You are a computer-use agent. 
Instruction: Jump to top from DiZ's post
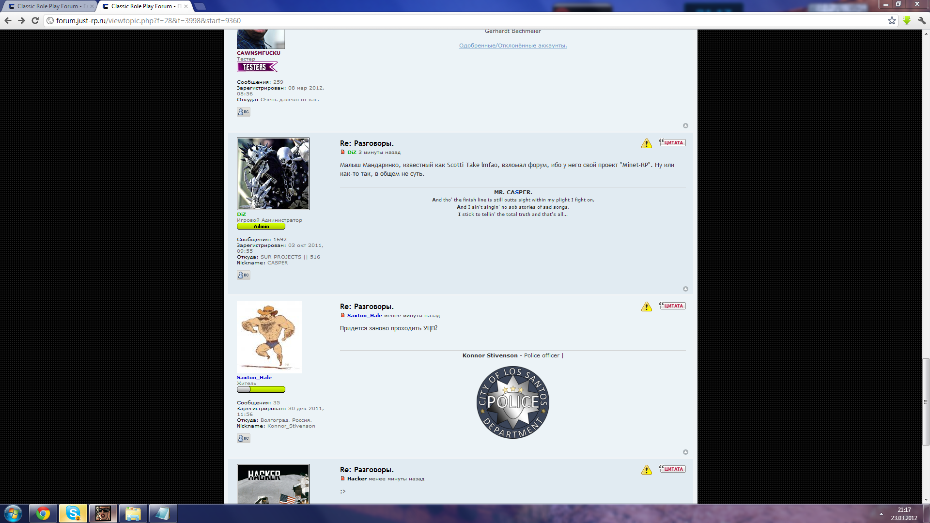click(x=685, y=289)
